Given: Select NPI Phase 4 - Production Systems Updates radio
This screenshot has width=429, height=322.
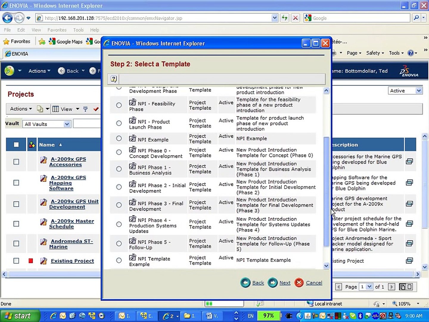Looking at the screenshot, I should pyautogui.click(x=119, y=224).
